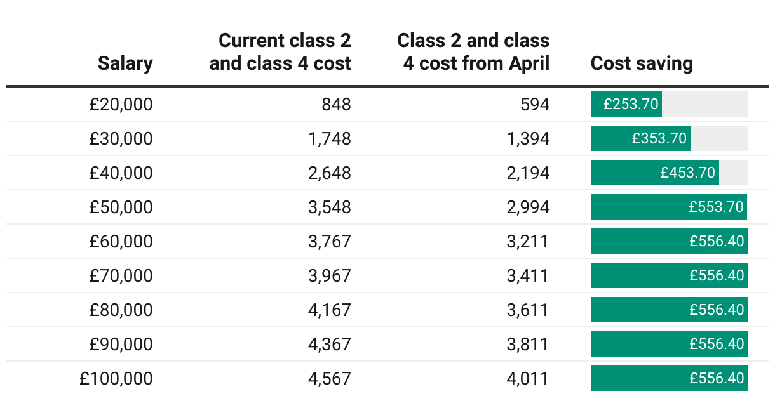The height and width of the screenshot is (401, 775).
Task: Select the Current class 2 and class 4 cost header
Action: [x=280, y=52]
